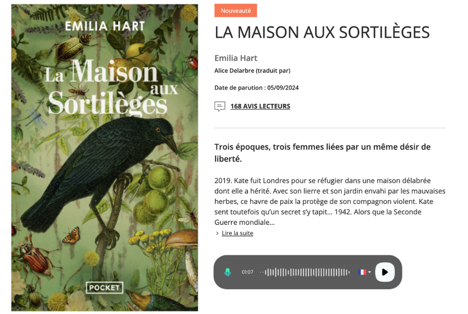Click the dropdown arrow beside the flag

(x=369, y=272)
